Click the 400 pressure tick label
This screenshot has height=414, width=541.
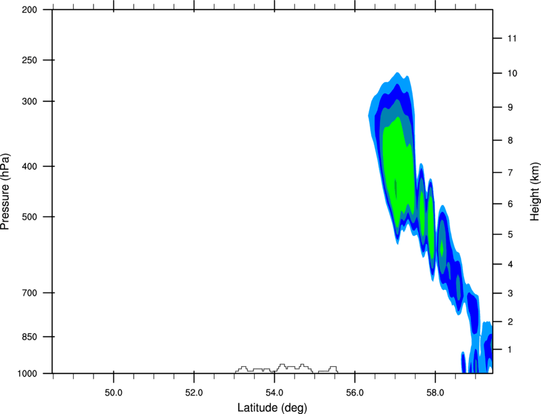(x=29, y=166)
